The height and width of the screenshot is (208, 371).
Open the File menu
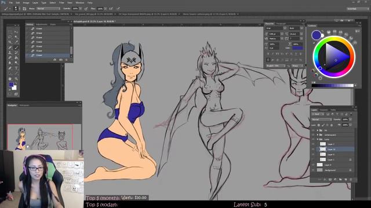tap(11, 2)
